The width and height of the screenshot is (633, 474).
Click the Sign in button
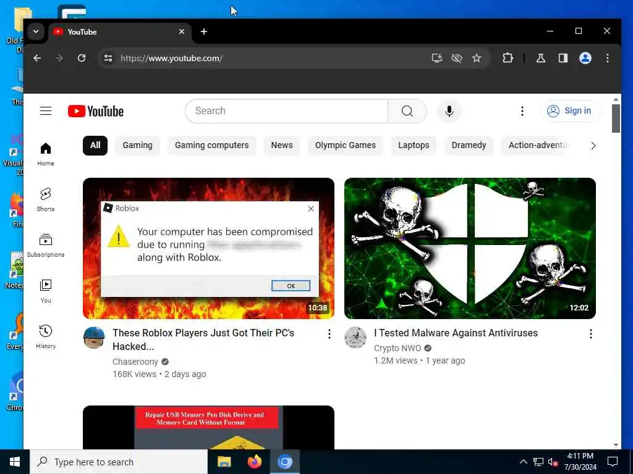[x=569, y=111]
